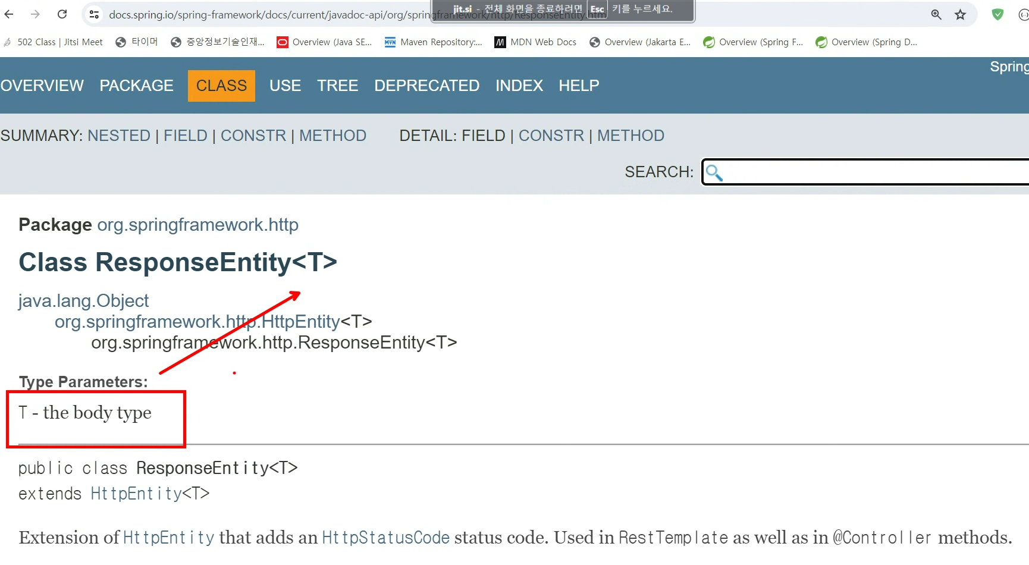Go to OVERVIEW in Javadoc navigation

click(x=42, y=86)
